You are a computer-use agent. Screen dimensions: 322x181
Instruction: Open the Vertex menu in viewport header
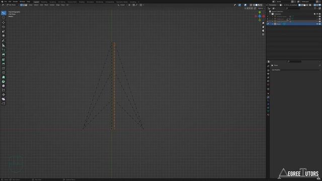(52, 5)
